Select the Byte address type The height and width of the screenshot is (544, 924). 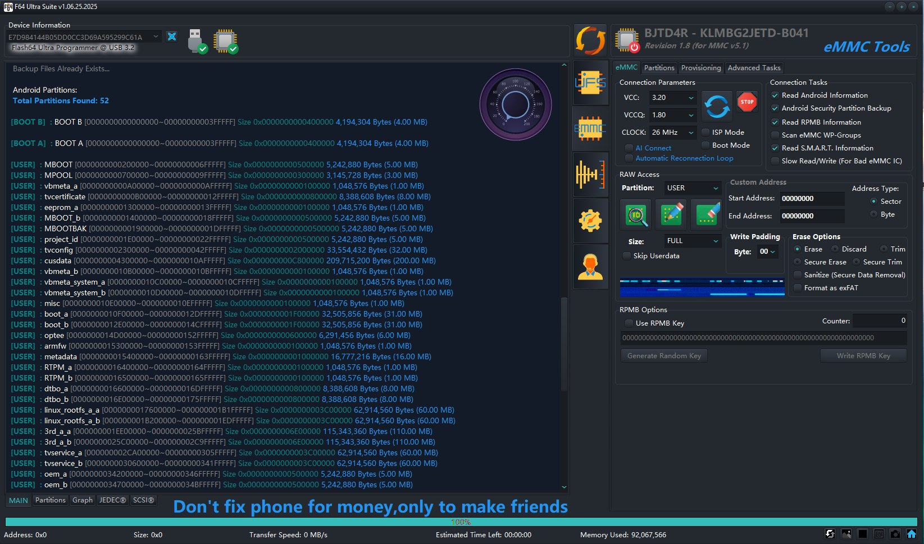pos(873,214)
